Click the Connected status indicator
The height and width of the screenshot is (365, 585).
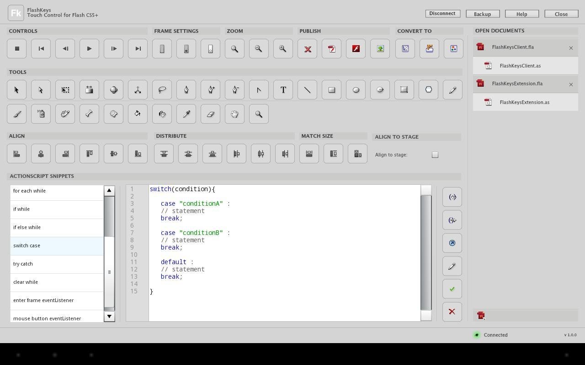[491, 335]
